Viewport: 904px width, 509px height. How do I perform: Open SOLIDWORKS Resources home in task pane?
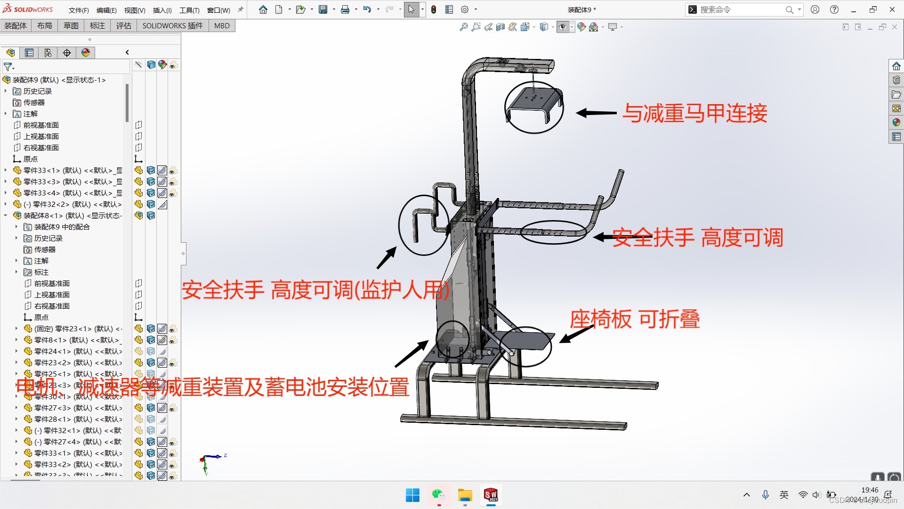pos(896,66)
